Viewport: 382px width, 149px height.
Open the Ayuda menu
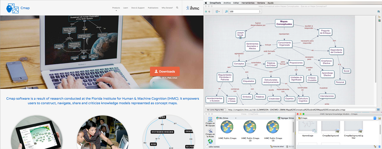point(271,3)
